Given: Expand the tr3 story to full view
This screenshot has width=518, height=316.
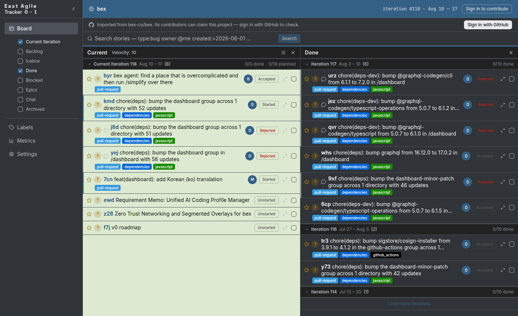Looking at the screenshot, I should 503,244.
